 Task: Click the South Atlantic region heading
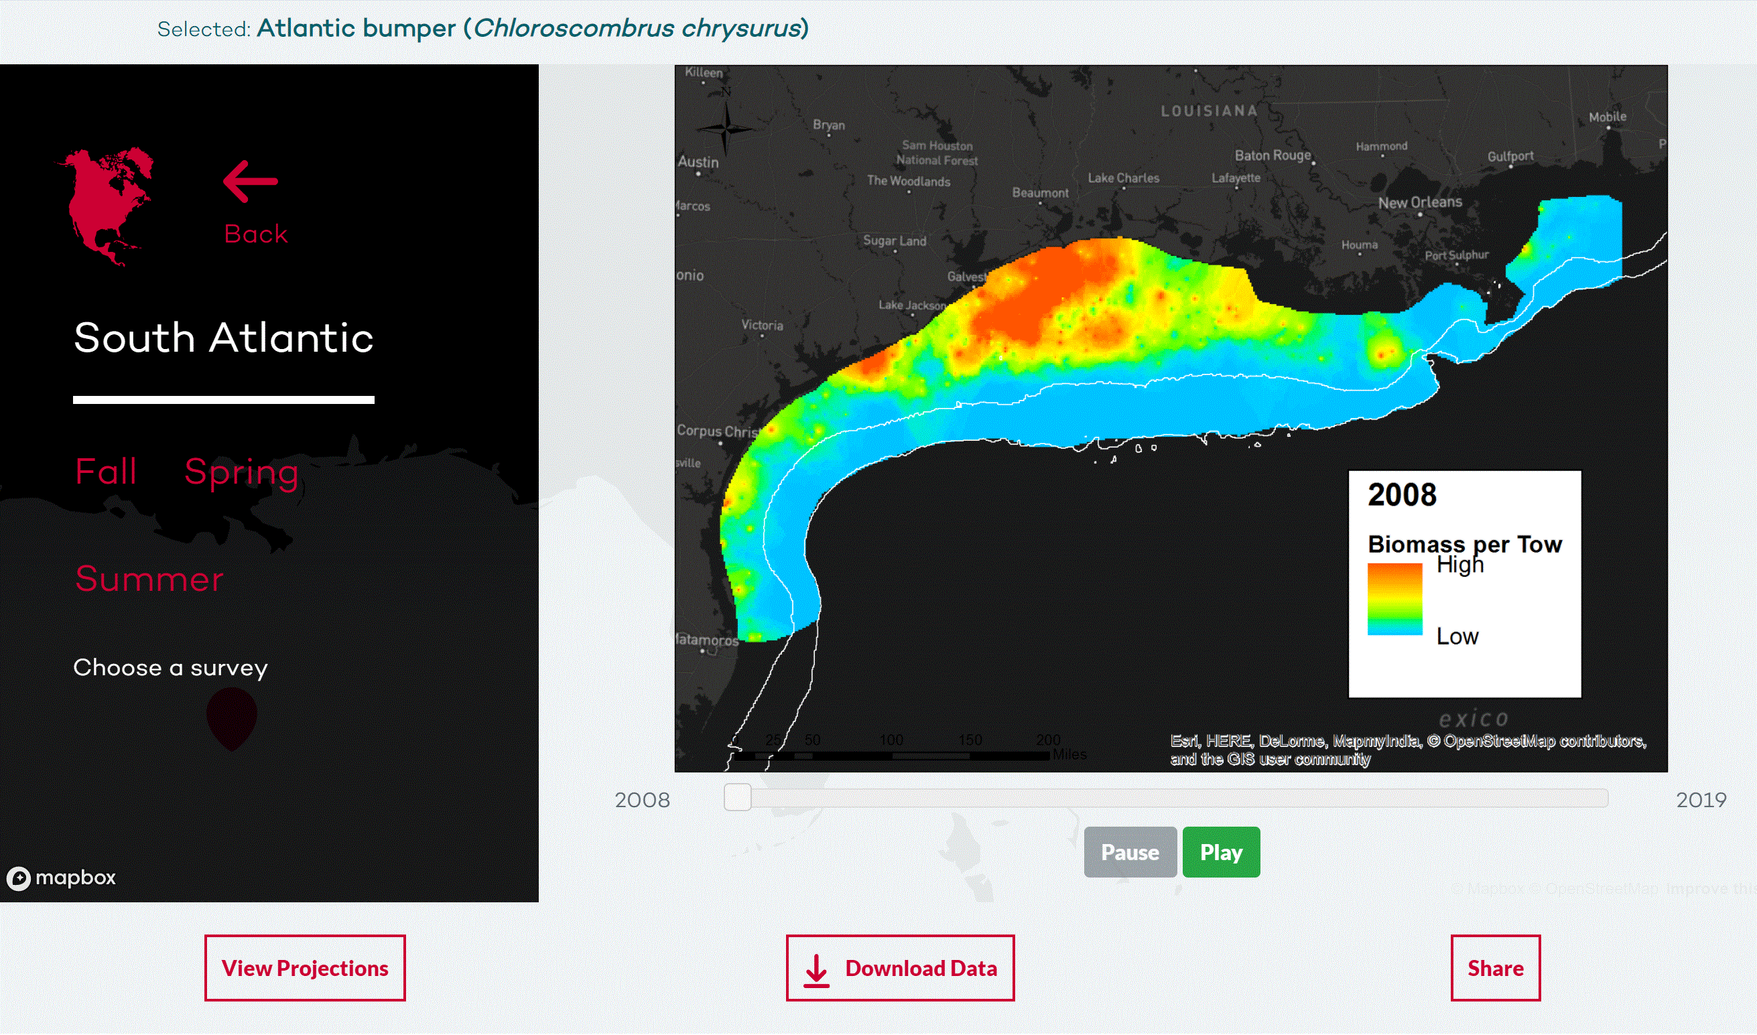[224, 338]
